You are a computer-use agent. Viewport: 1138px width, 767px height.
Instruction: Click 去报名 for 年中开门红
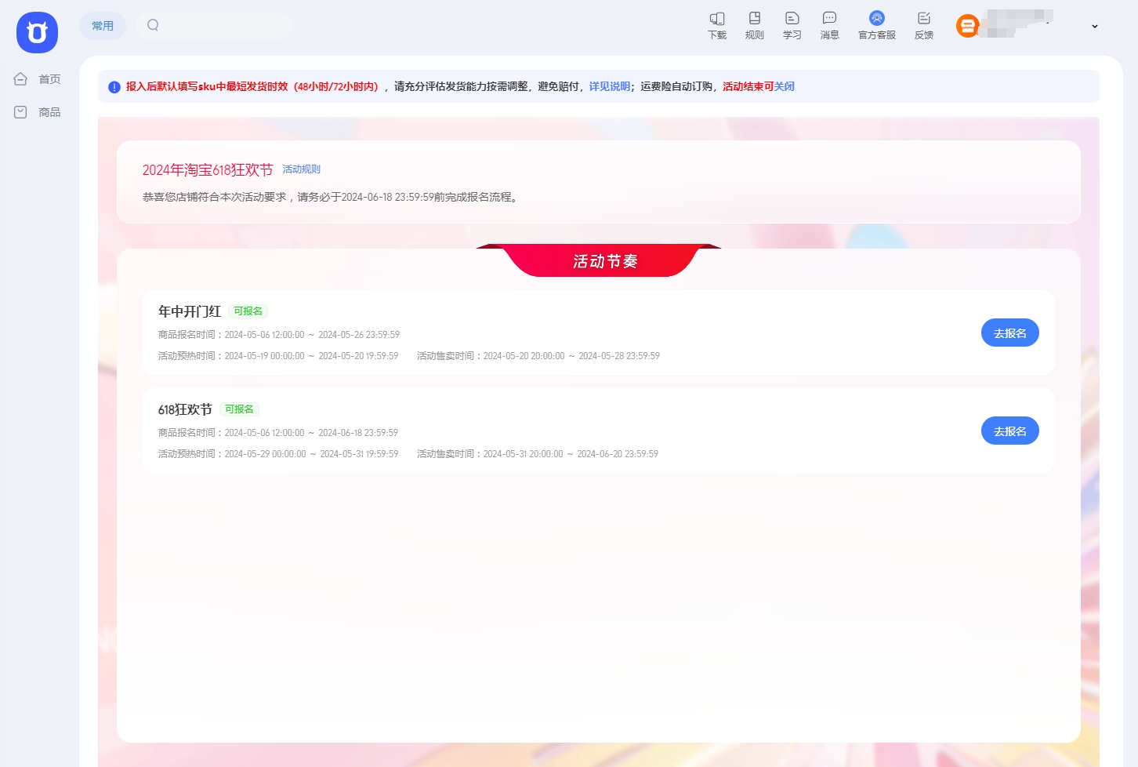tap(1009, 333)
